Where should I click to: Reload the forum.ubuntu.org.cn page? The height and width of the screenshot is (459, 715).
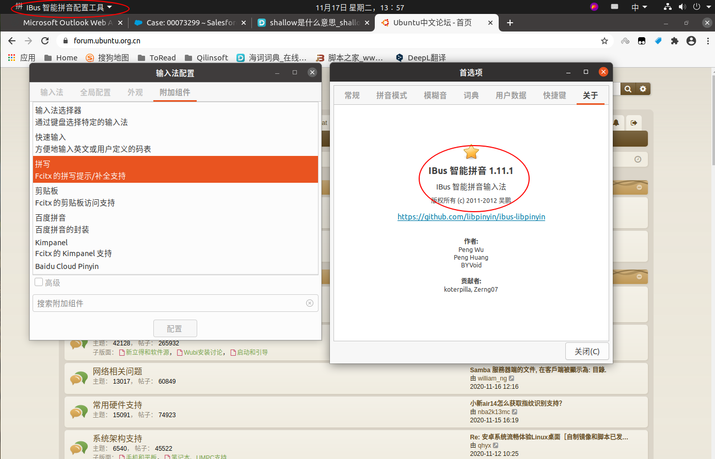45,41
